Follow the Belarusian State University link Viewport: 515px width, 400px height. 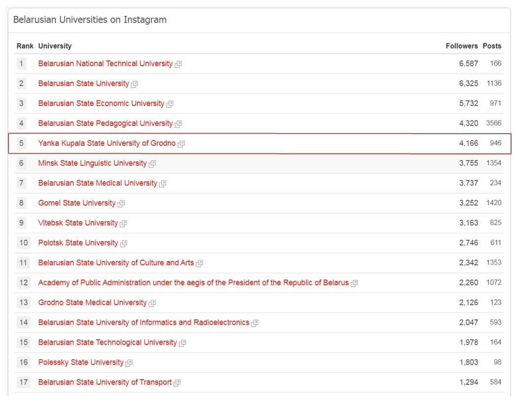point(84,83)
